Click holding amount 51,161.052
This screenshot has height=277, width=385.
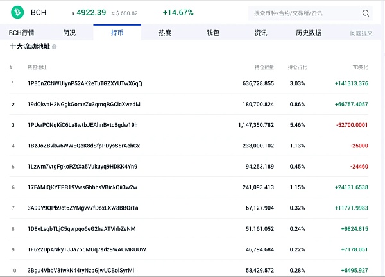point(260,229)
